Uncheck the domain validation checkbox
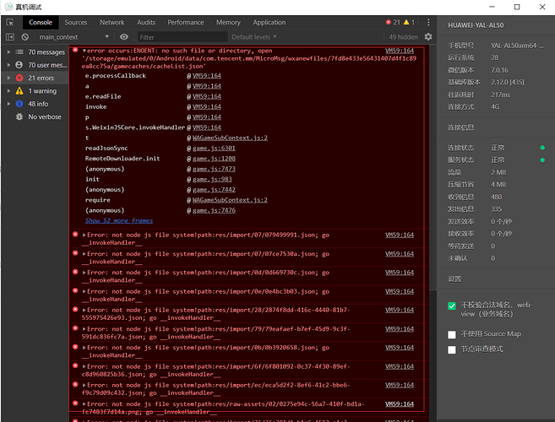This screenshot has width=555, height=422. (452, 306)
